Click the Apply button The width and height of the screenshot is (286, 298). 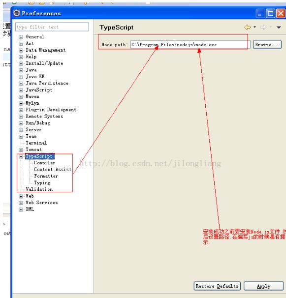(263, 286)
